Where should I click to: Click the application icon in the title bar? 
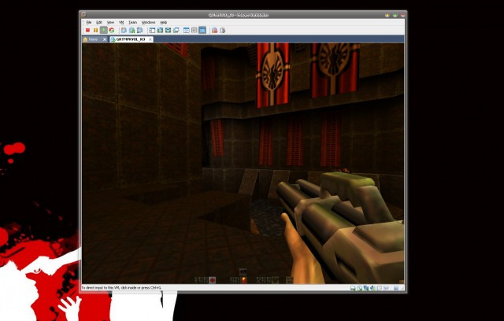(x=83, y=14)
